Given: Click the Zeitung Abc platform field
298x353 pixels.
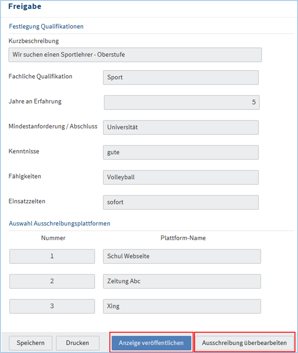Looking at the screenshot, I should tap(182, 281).
